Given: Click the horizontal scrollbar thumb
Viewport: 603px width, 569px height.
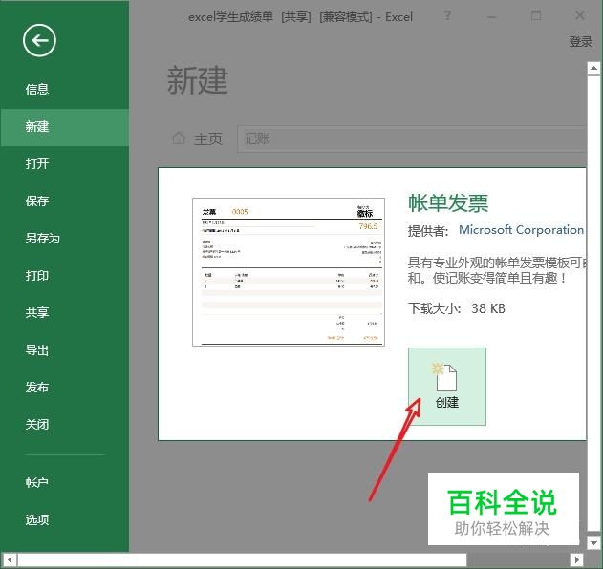Looking at the screenshot, I should [242, 559].
